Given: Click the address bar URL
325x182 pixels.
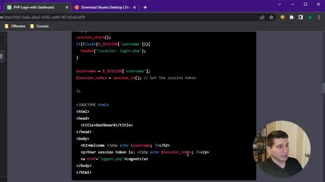Looking at the screenshot, I should 43,17.
